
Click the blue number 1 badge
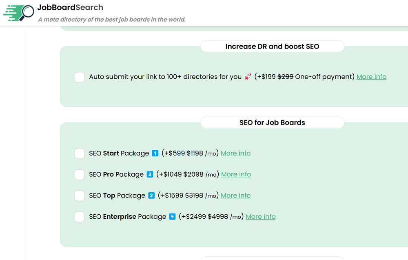[155, 153]
